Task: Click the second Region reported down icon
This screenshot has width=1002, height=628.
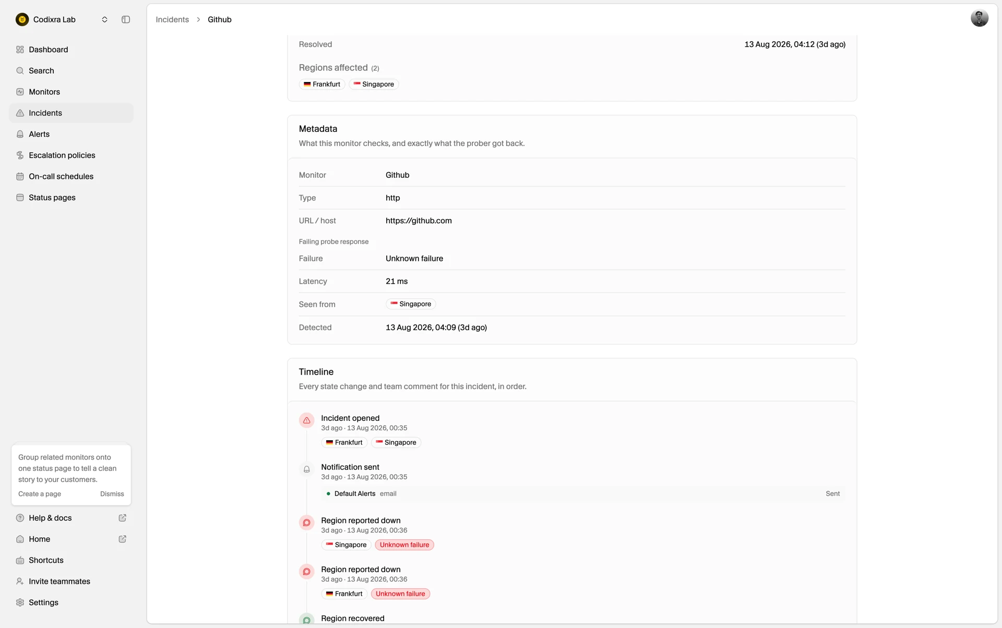Action: (306, 572)
